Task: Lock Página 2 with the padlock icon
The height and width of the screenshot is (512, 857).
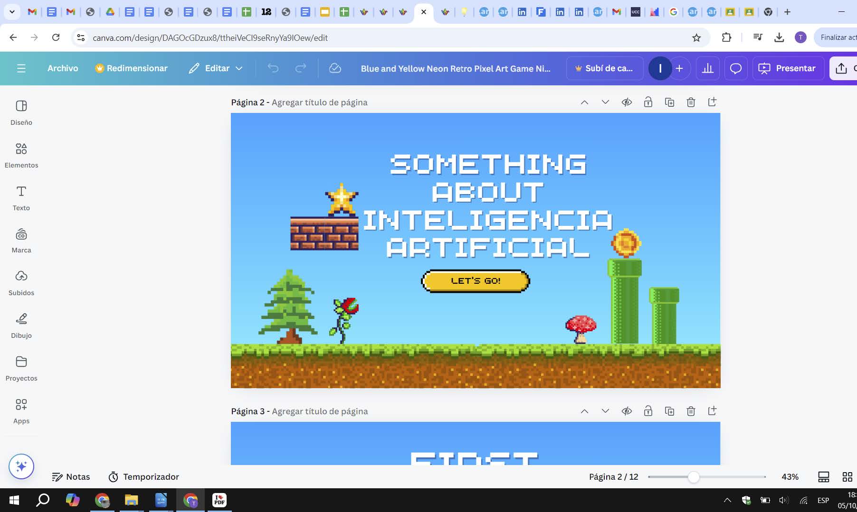Action: pyautogui.click(x=648, y=102)
